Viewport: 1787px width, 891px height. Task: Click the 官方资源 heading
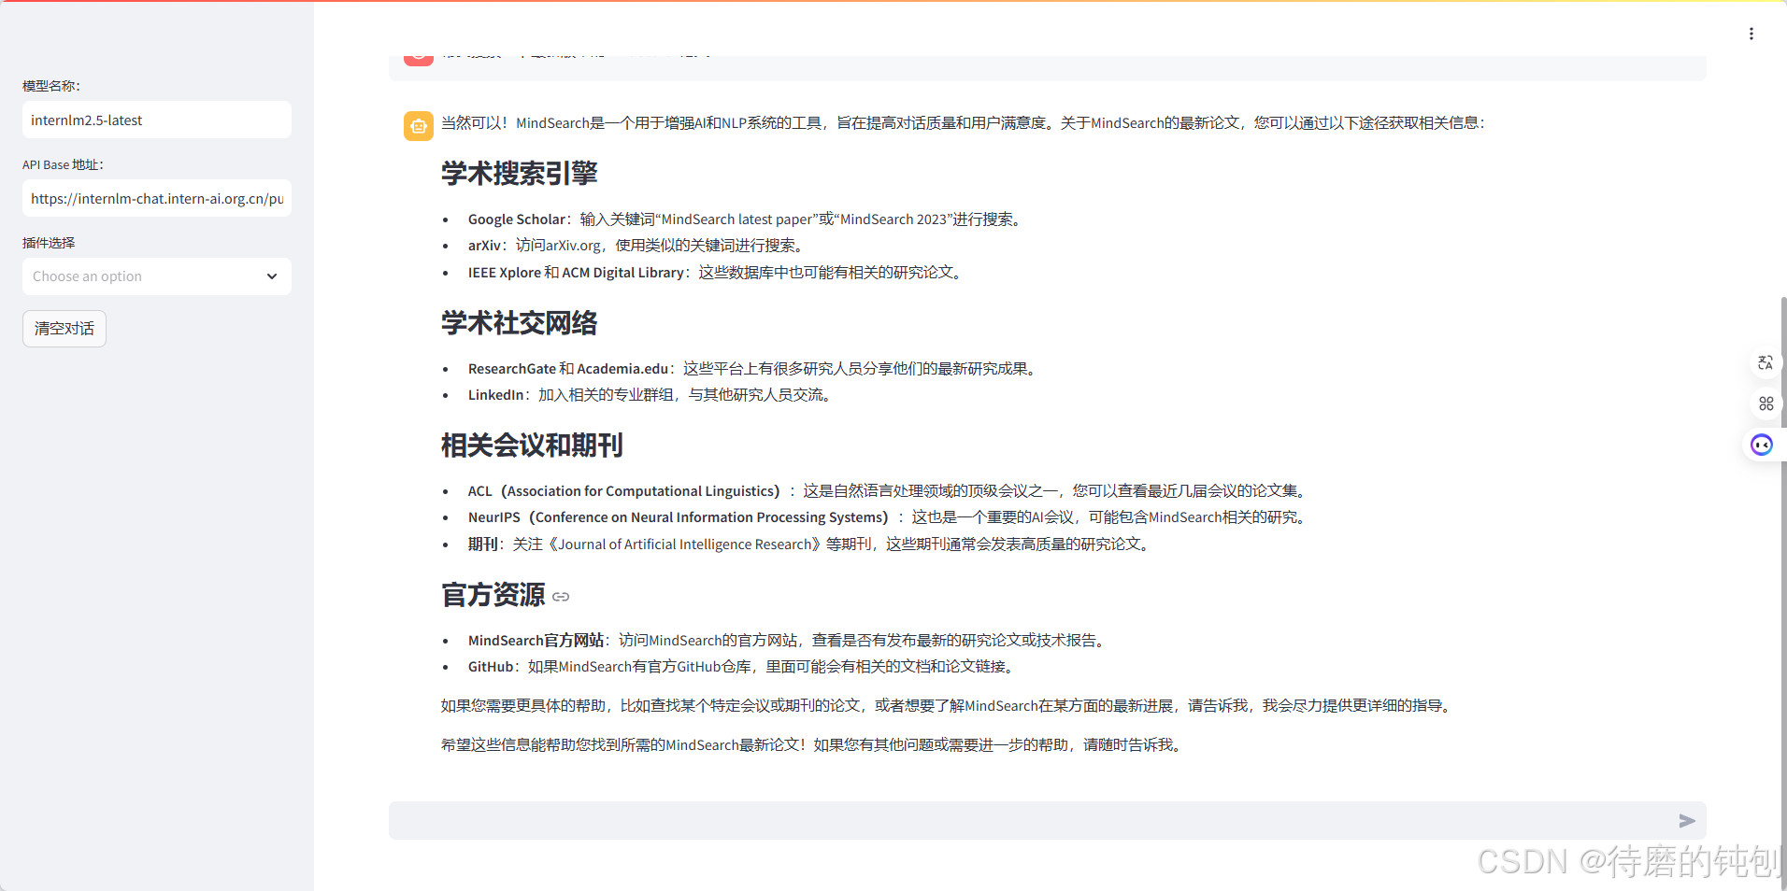pos(493,595)
